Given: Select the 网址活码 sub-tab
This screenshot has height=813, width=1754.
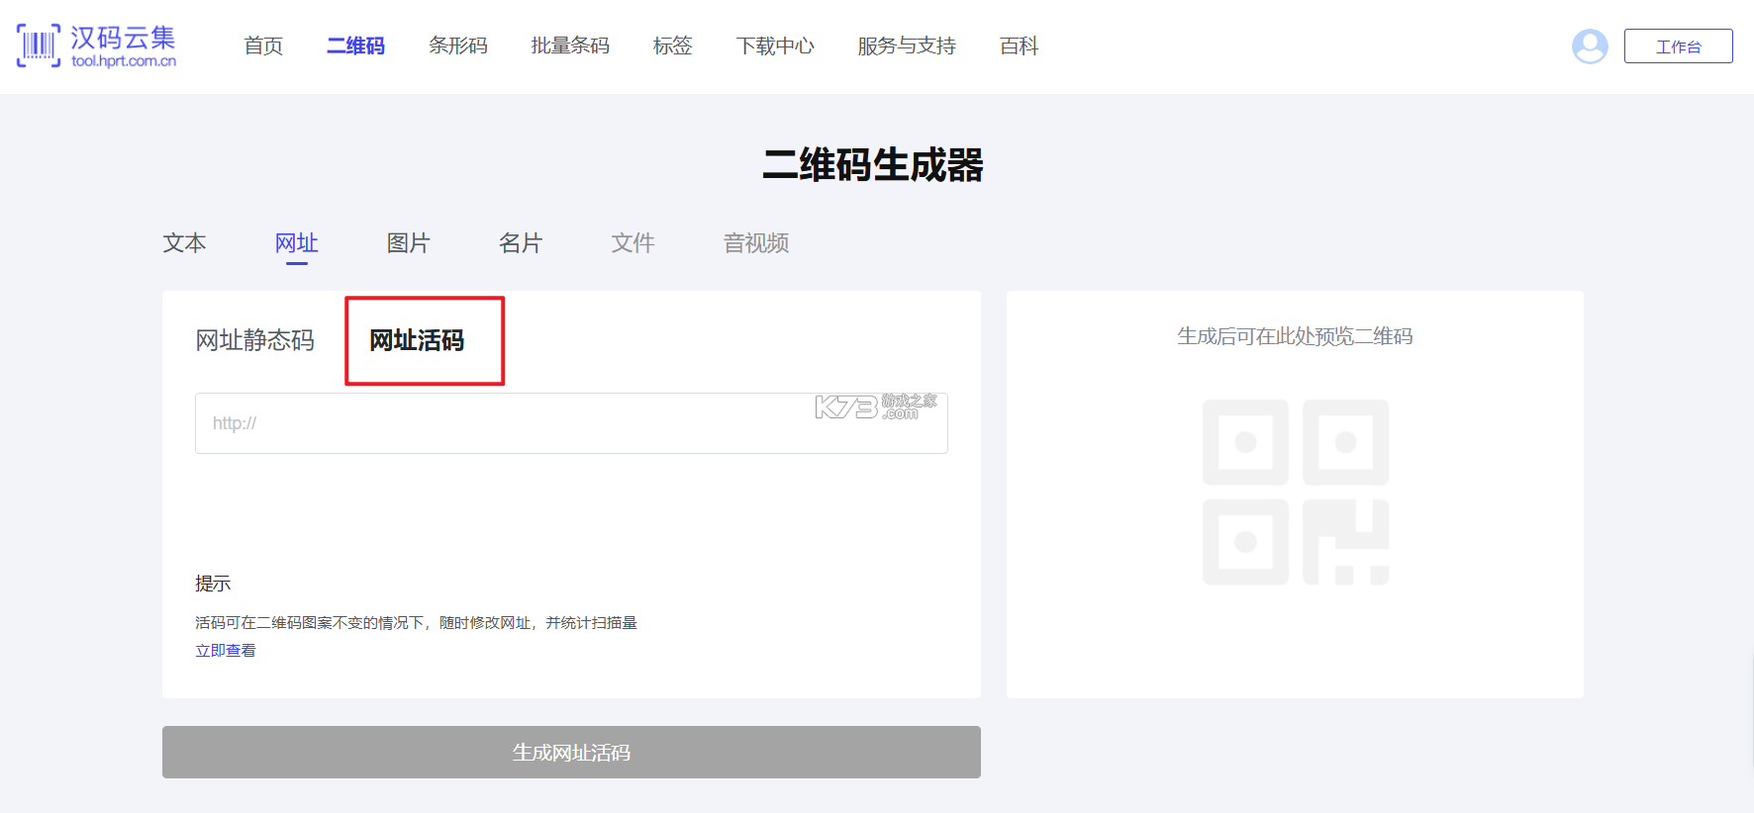Looking at the screenshot, I should [x=417, y=340].
